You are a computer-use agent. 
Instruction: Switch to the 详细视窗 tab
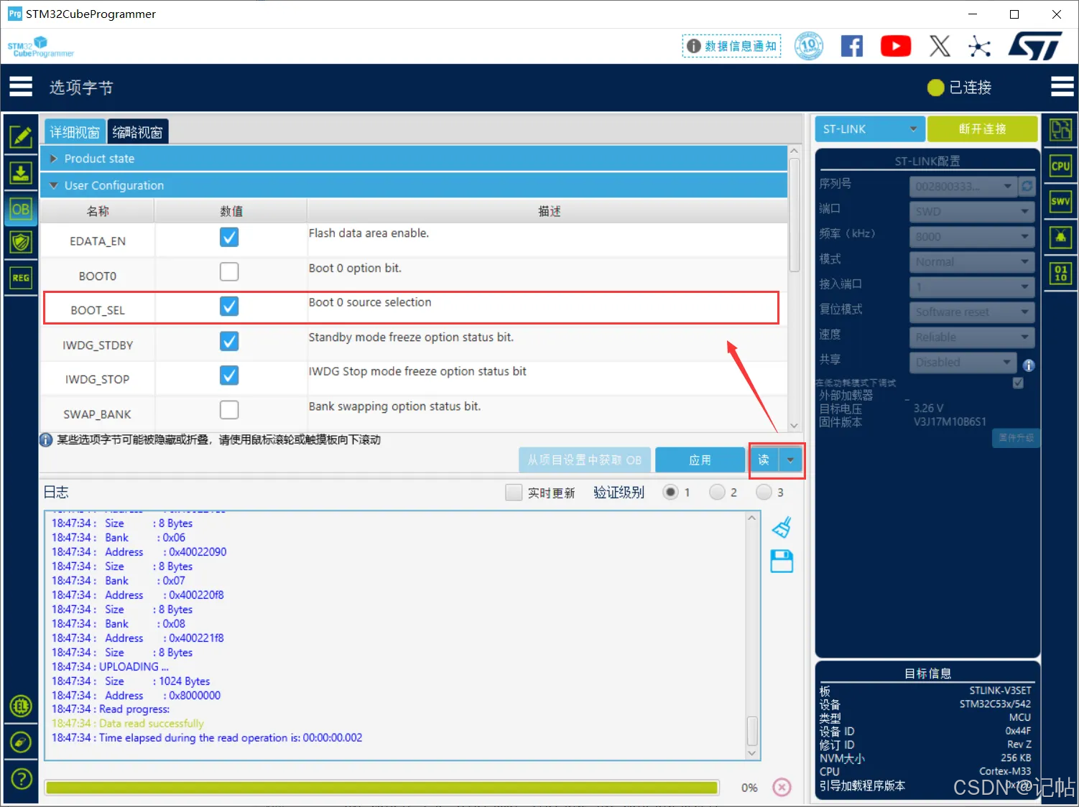tap(75, 132)
